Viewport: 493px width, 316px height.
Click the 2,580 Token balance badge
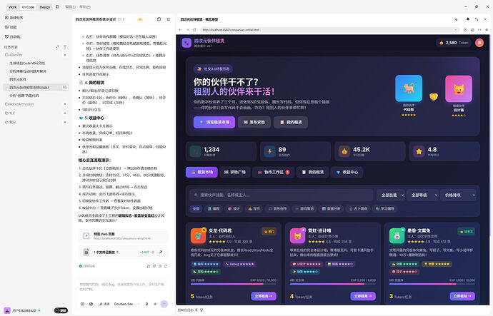(x=454, y=43)
